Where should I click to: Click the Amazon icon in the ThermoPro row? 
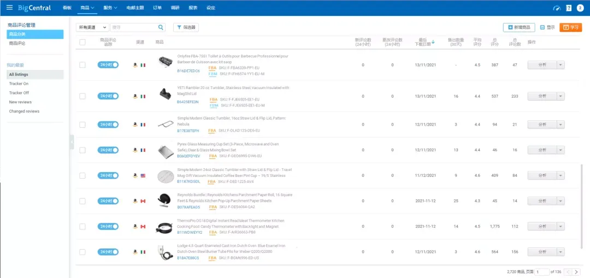(135, 227)
